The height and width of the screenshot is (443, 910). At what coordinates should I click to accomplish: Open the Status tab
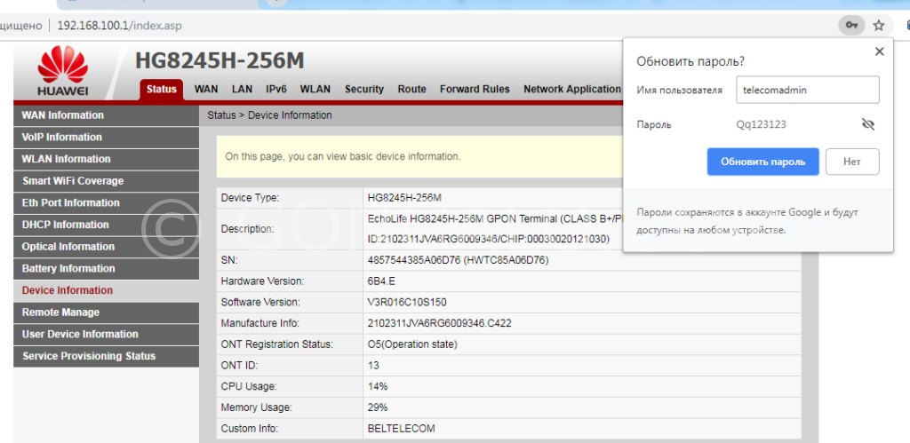click(162, 90)
